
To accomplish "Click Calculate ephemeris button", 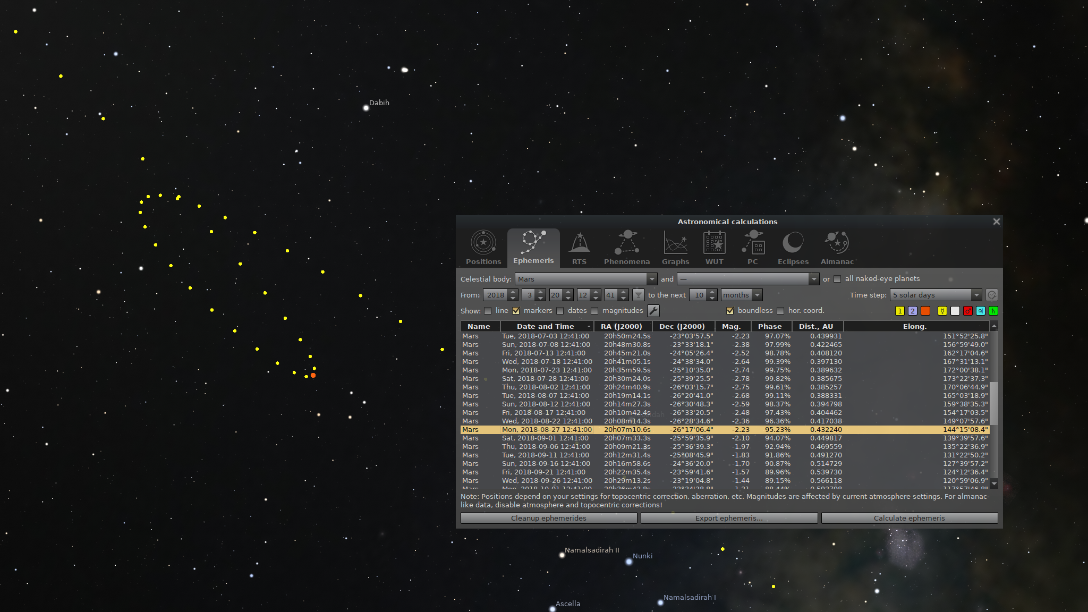I will [x=909, y=518].
